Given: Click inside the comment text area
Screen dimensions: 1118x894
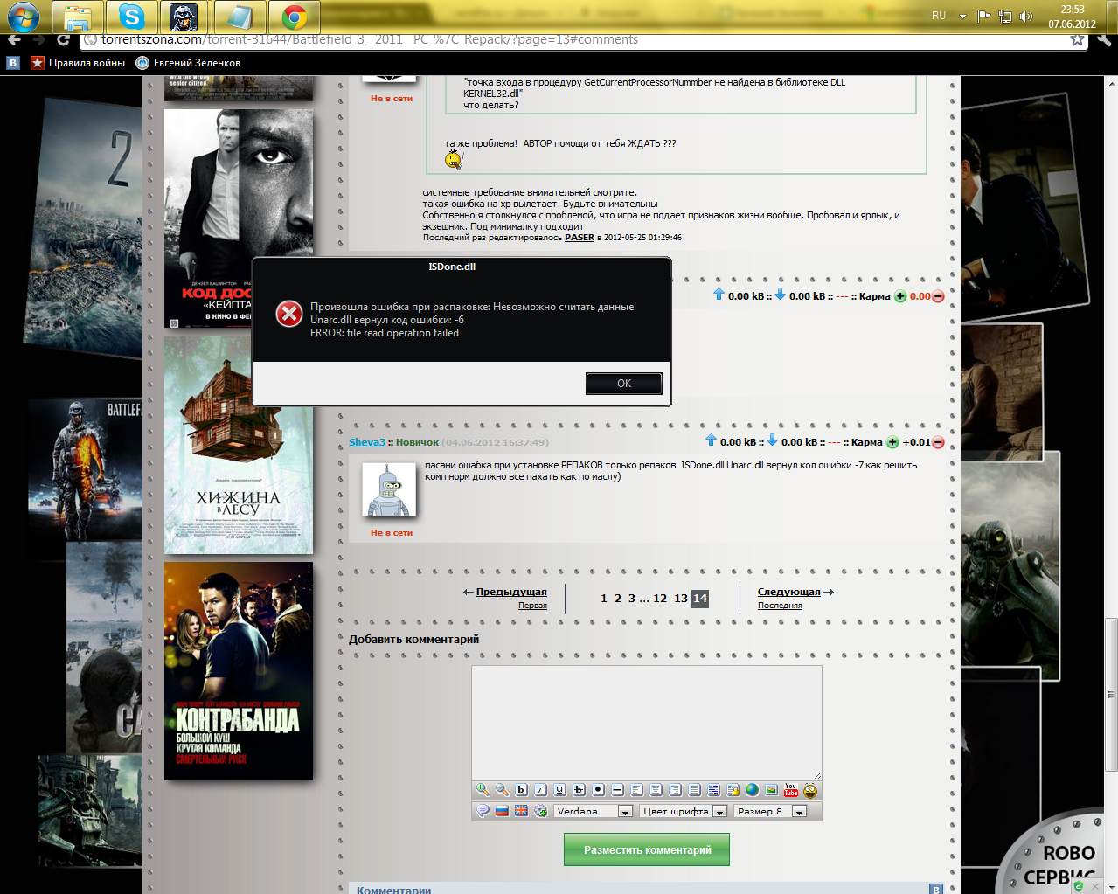Looking at the screenshot, I should (x=647, y=722).
